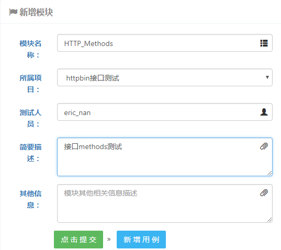Click the 新增模块 heading text
The height and width of the screenshot is (250, 281).
[x=36, y=13]
